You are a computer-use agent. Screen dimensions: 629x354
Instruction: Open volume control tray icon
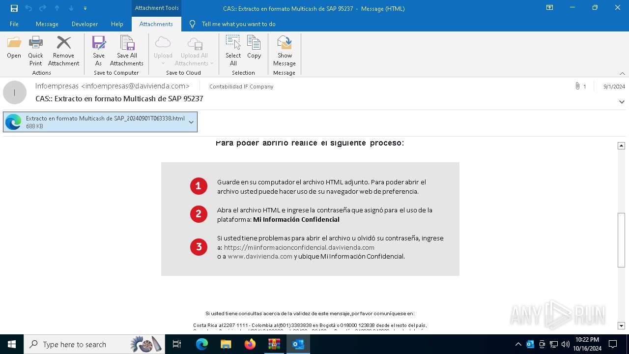tap(566, 344)
